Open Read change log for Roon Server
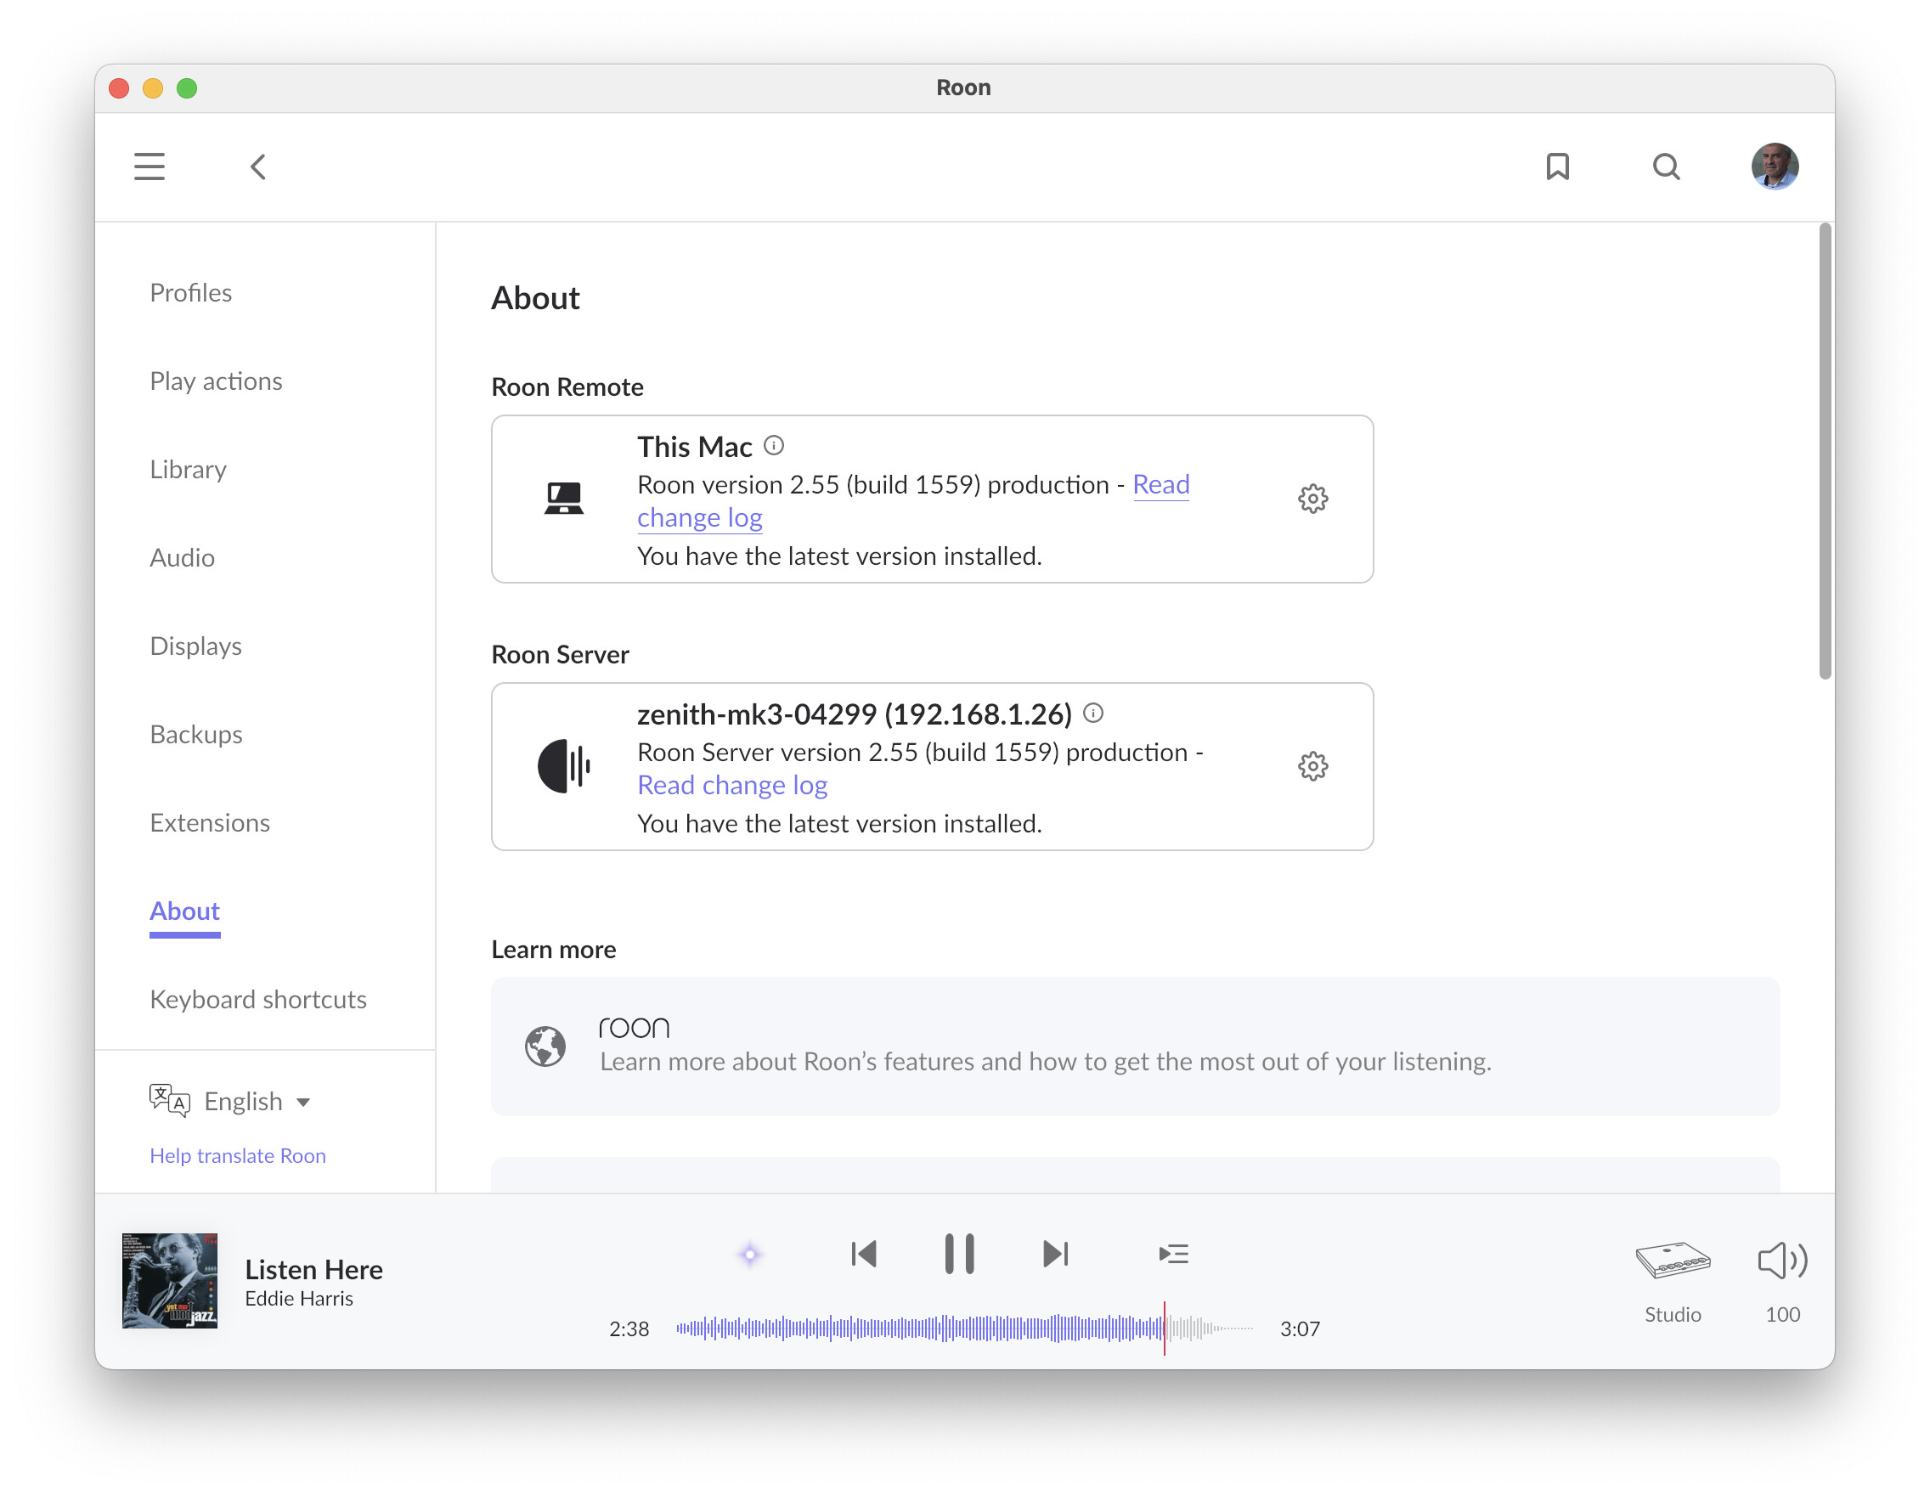 [731, 786]
